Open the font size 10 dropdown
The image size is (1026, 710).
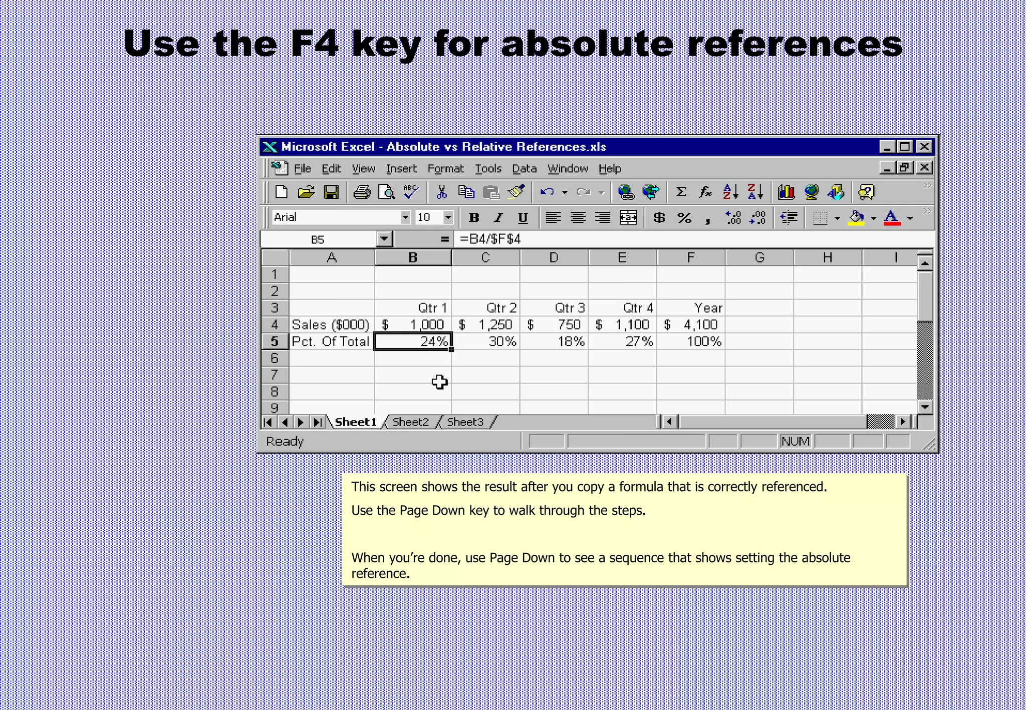tap(448, 218)
